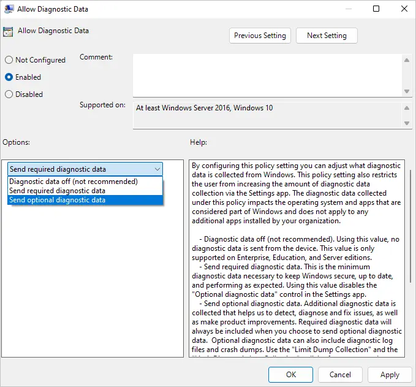The width and height of the screenshot is (416, 387).
Task: Go to Next Setting
Action: pyautogui.click(x=327, y=36)
